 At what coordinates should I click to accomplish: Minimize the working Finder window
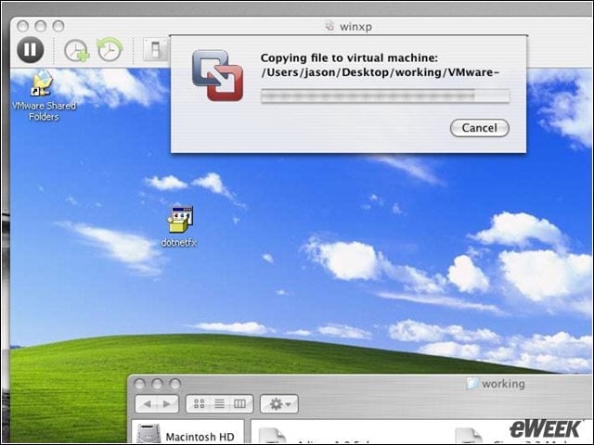(x=157, y=384)
